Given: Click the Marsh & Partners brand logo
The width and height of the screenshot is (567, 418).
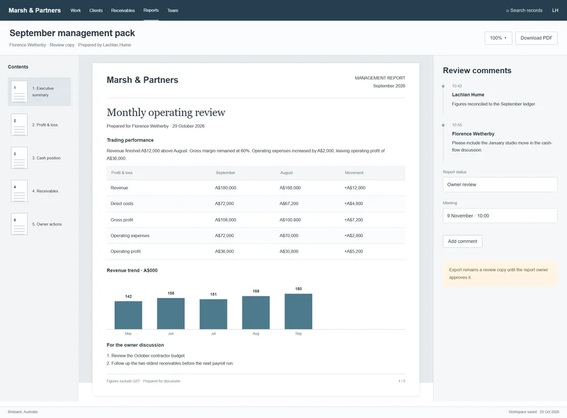Looking at the screenshot, I should coord(35,10).
